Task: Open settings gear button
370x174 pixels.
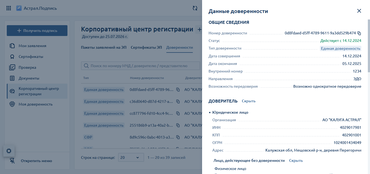Action: click(9, 151)
